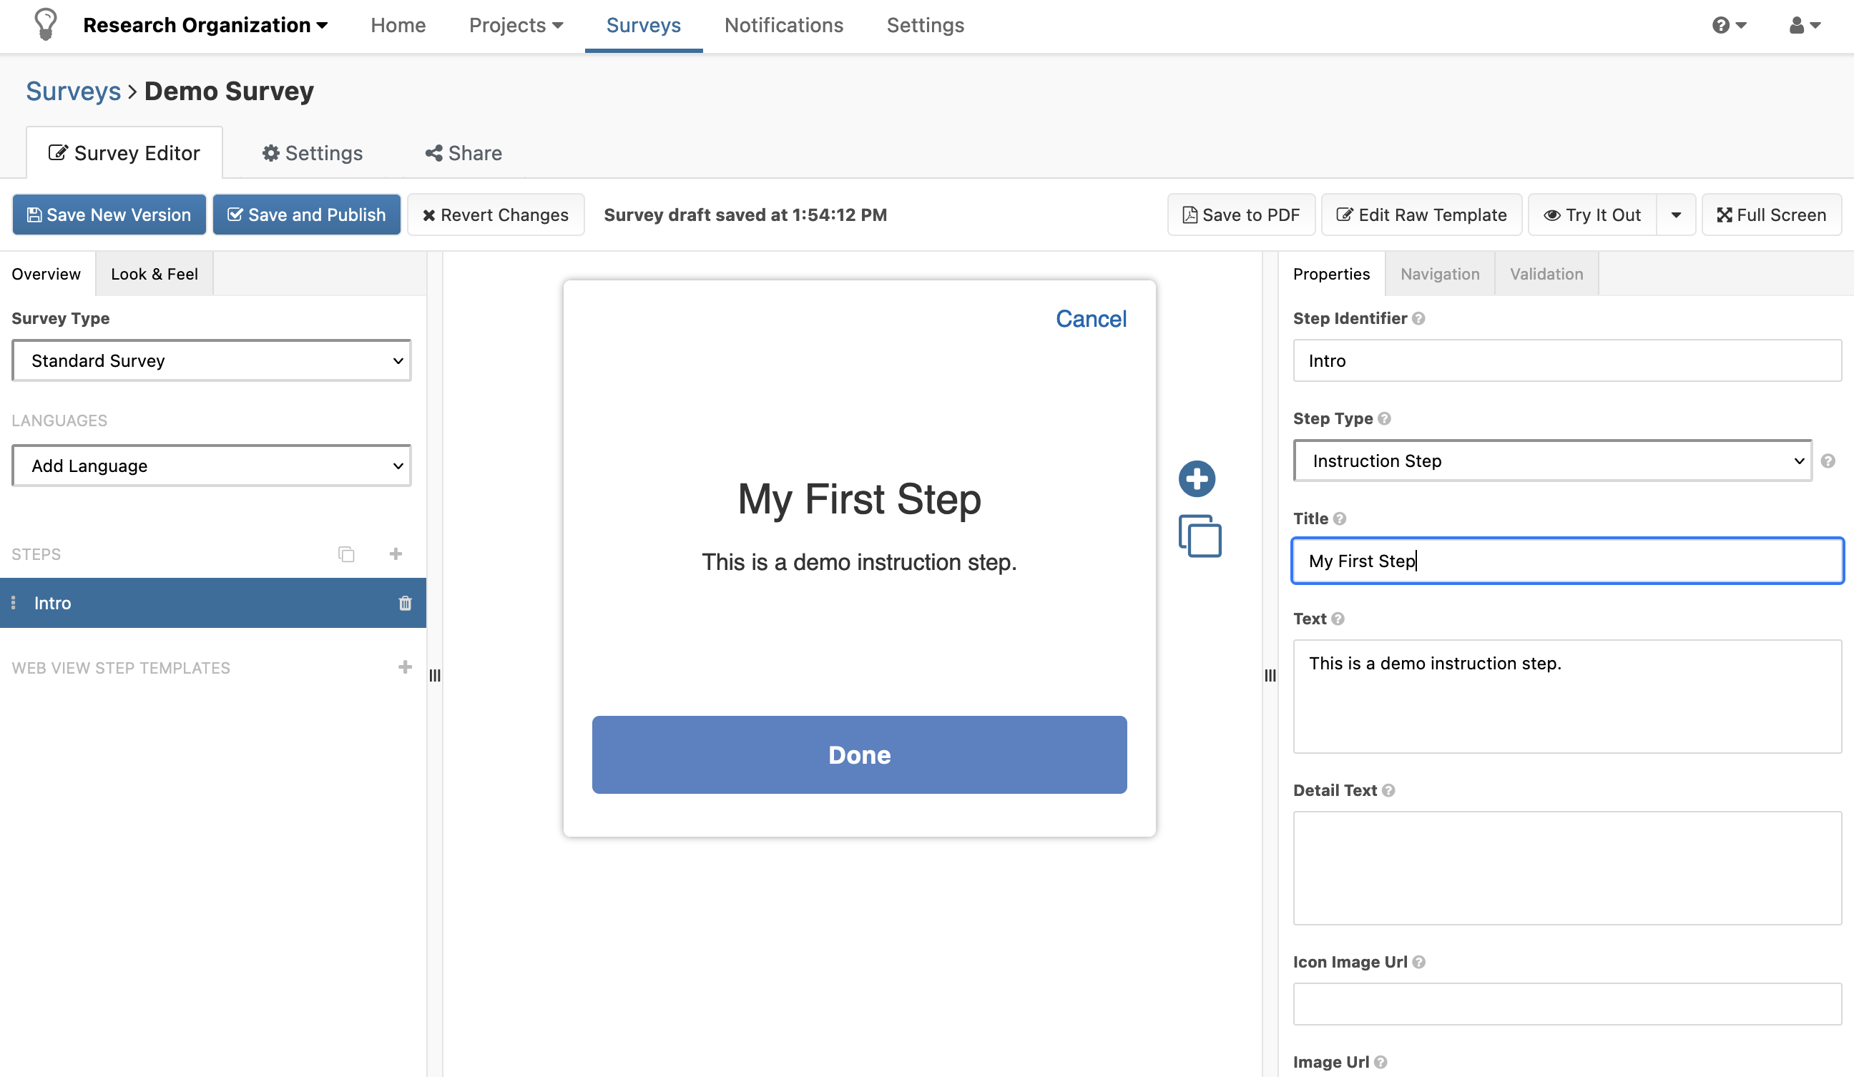Click the Detail Text help icon
1854x1077 pixels.
pos(1388,790)
